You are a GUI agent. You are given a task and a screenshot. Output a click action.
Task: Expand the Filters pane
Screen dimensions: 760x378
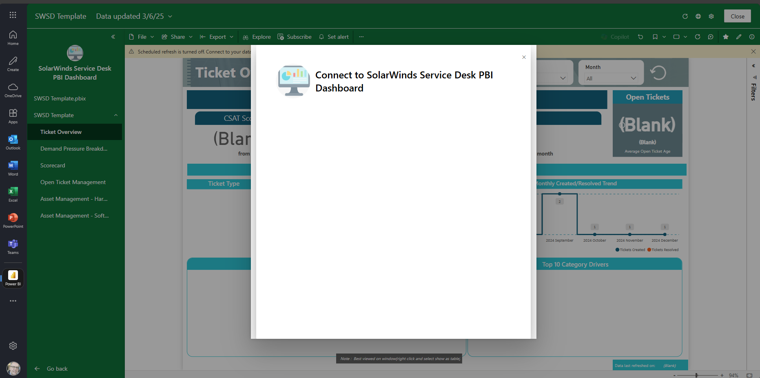(x=753, y=66)
